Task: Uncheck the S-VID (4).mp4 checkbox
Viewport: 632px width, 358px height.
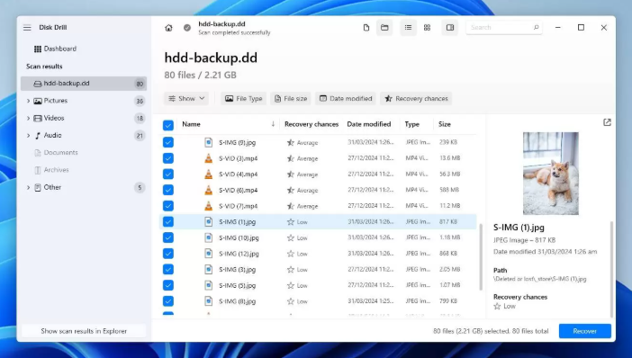Action: coord(168,174)
